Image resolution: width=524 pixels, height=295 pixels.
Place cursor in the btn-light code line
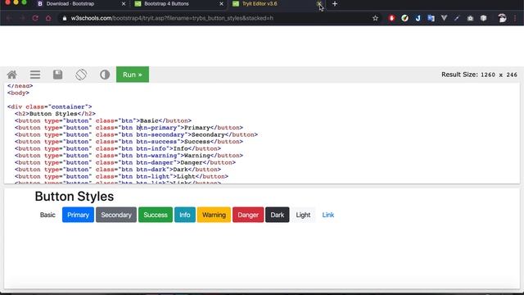[x=122, y=177]
